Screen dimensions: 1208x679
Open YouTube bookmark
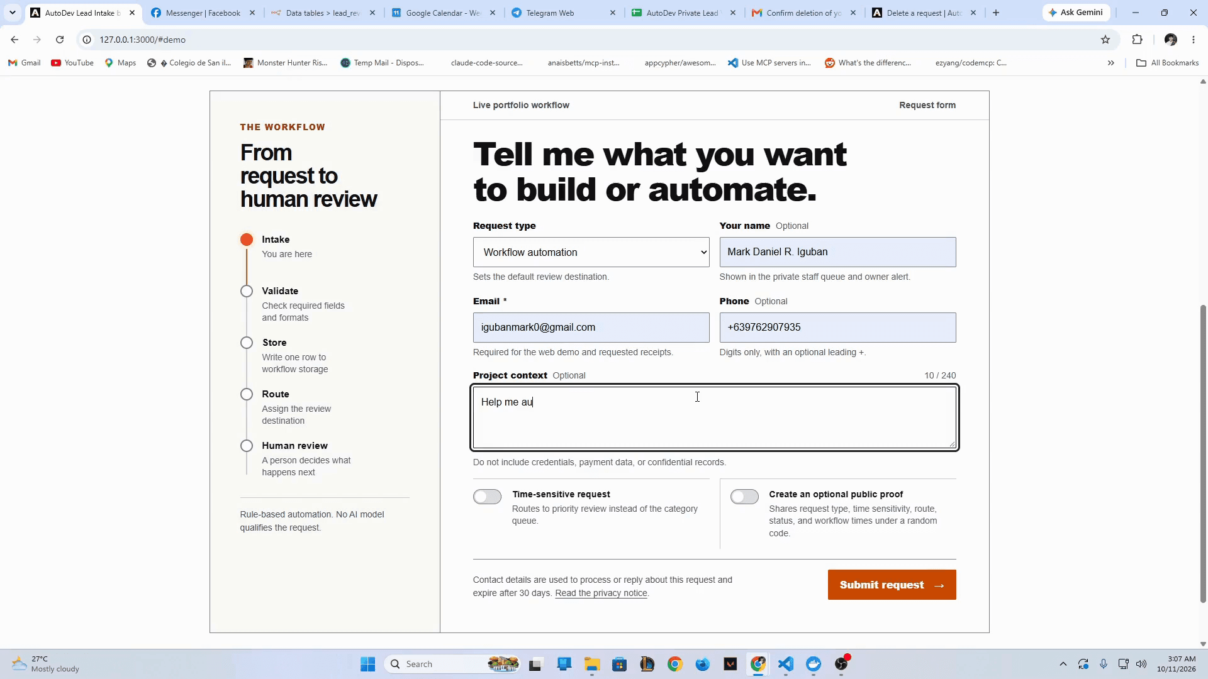point(72,63)
